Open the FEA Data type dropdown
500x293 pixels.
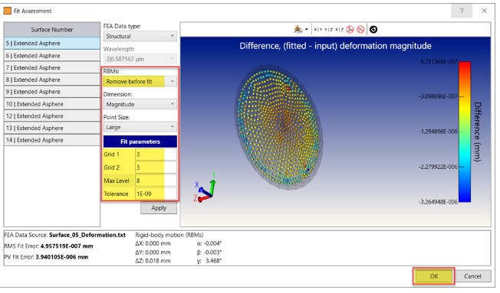140,36
